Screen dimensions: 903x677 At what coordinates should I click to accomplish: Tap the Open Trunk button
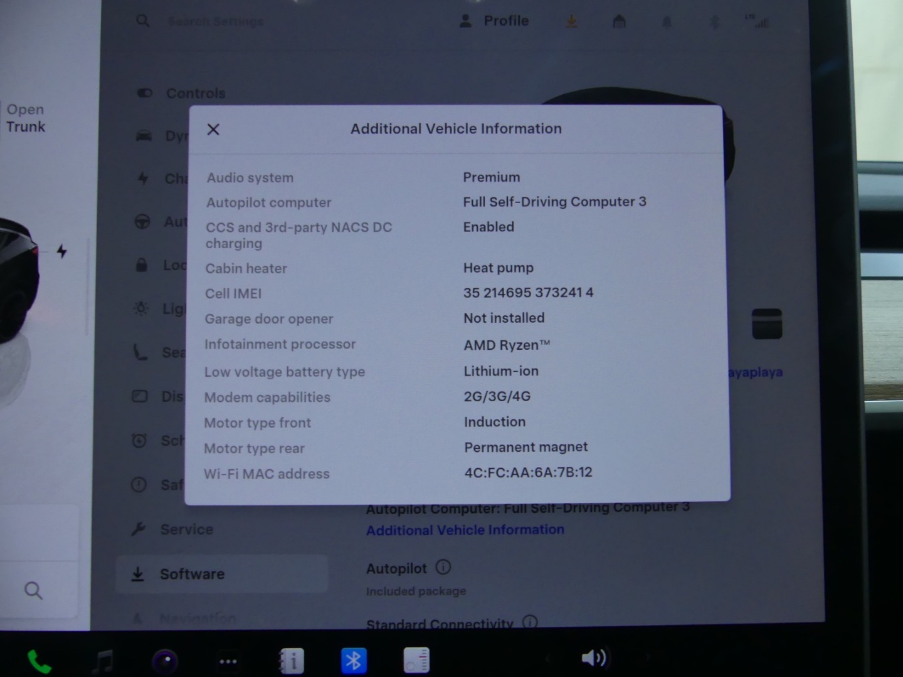tap(26, 118)
